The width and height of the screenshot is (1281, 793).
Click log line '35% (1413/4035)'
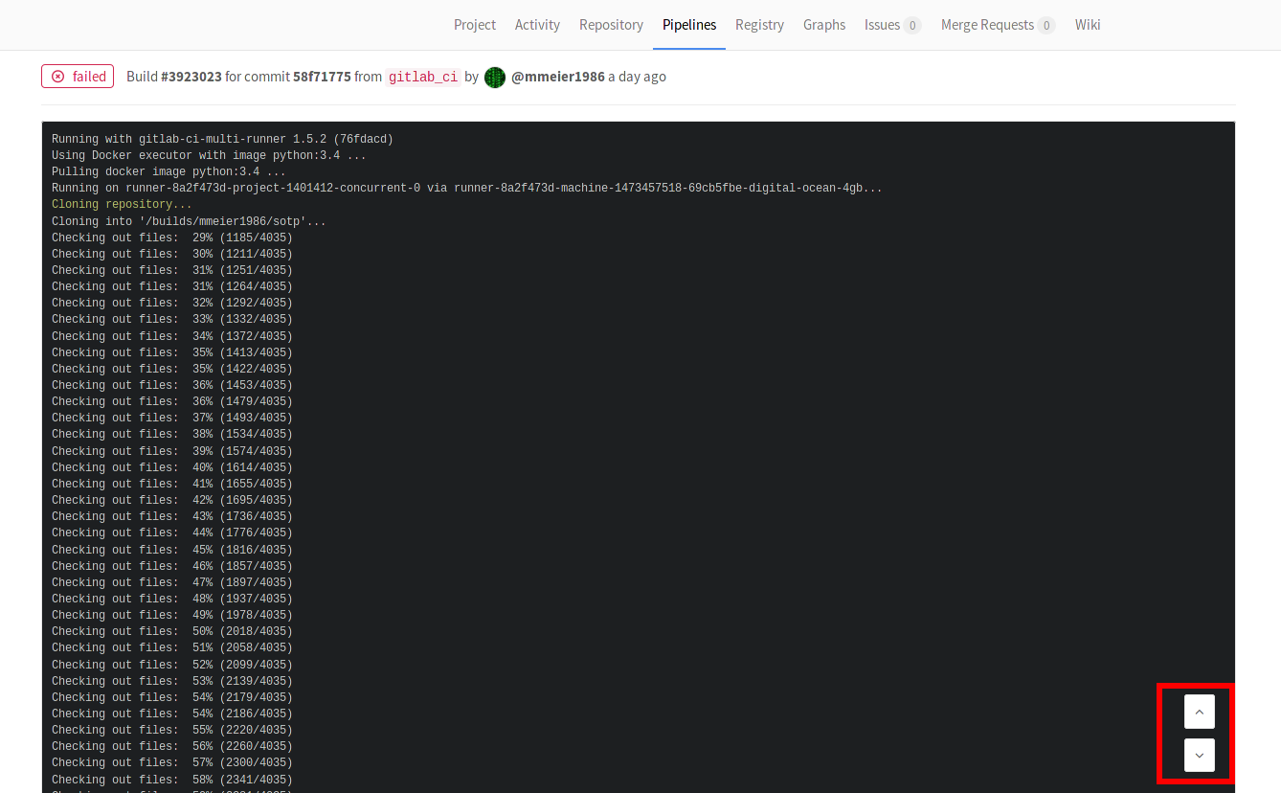172,352
